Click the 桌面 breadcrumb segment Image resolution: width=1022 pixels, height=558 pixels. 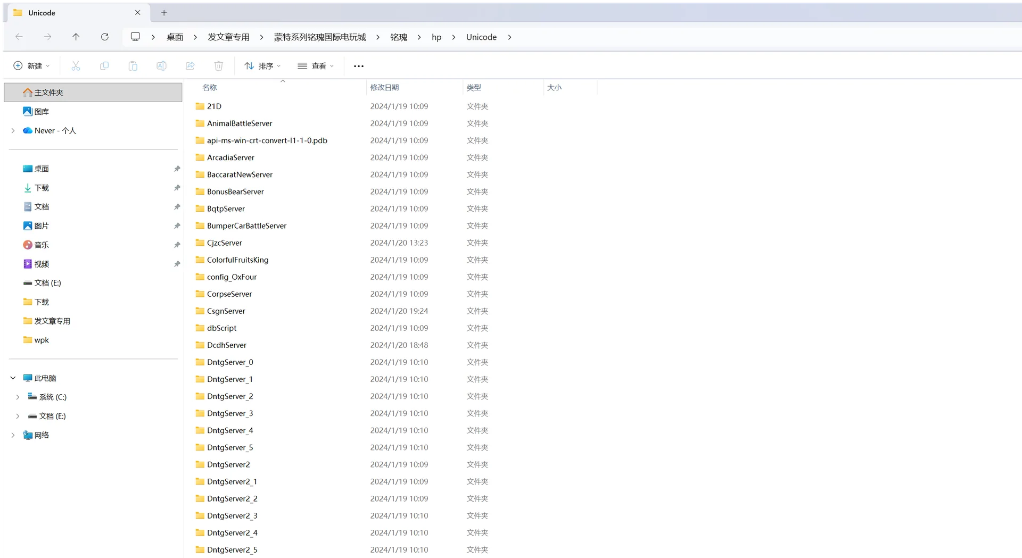point(175,37)
